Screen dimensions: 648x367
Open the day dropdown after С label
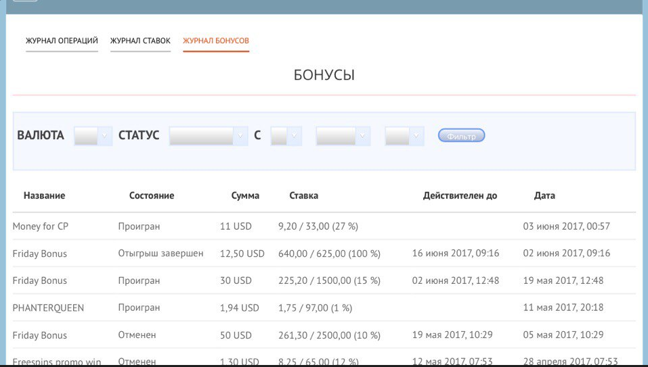pyautogui.click(x=286, y=136)
